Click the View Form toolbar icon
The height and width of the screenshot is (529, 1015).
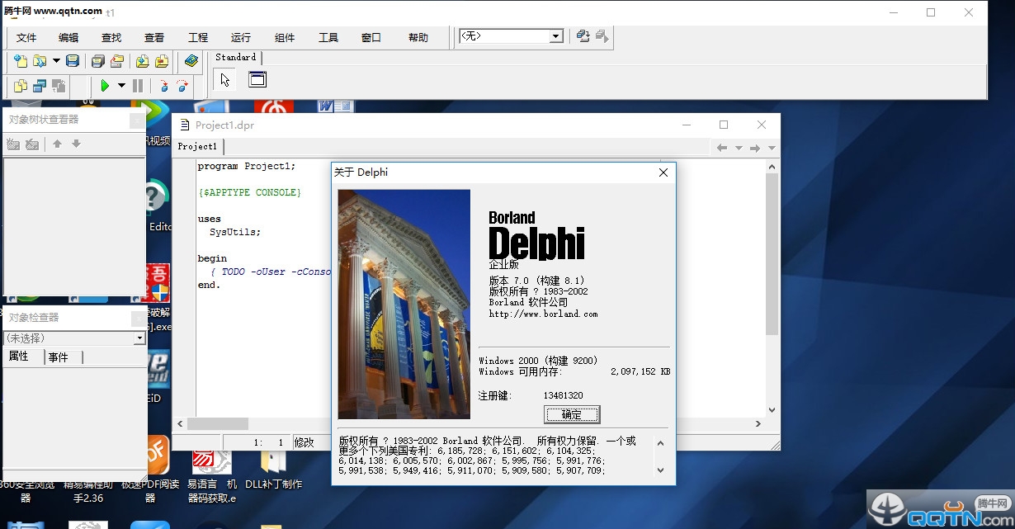(x=40, y=86)
